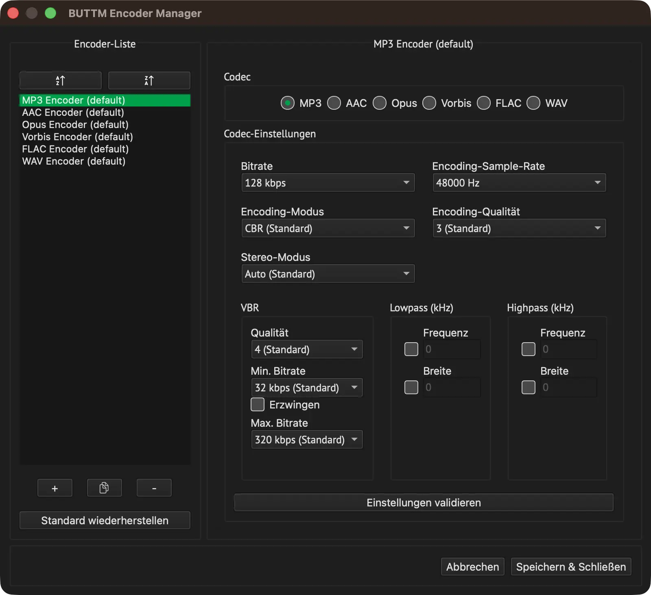Select AAC Encoder (default) in list

coord(105,113)
